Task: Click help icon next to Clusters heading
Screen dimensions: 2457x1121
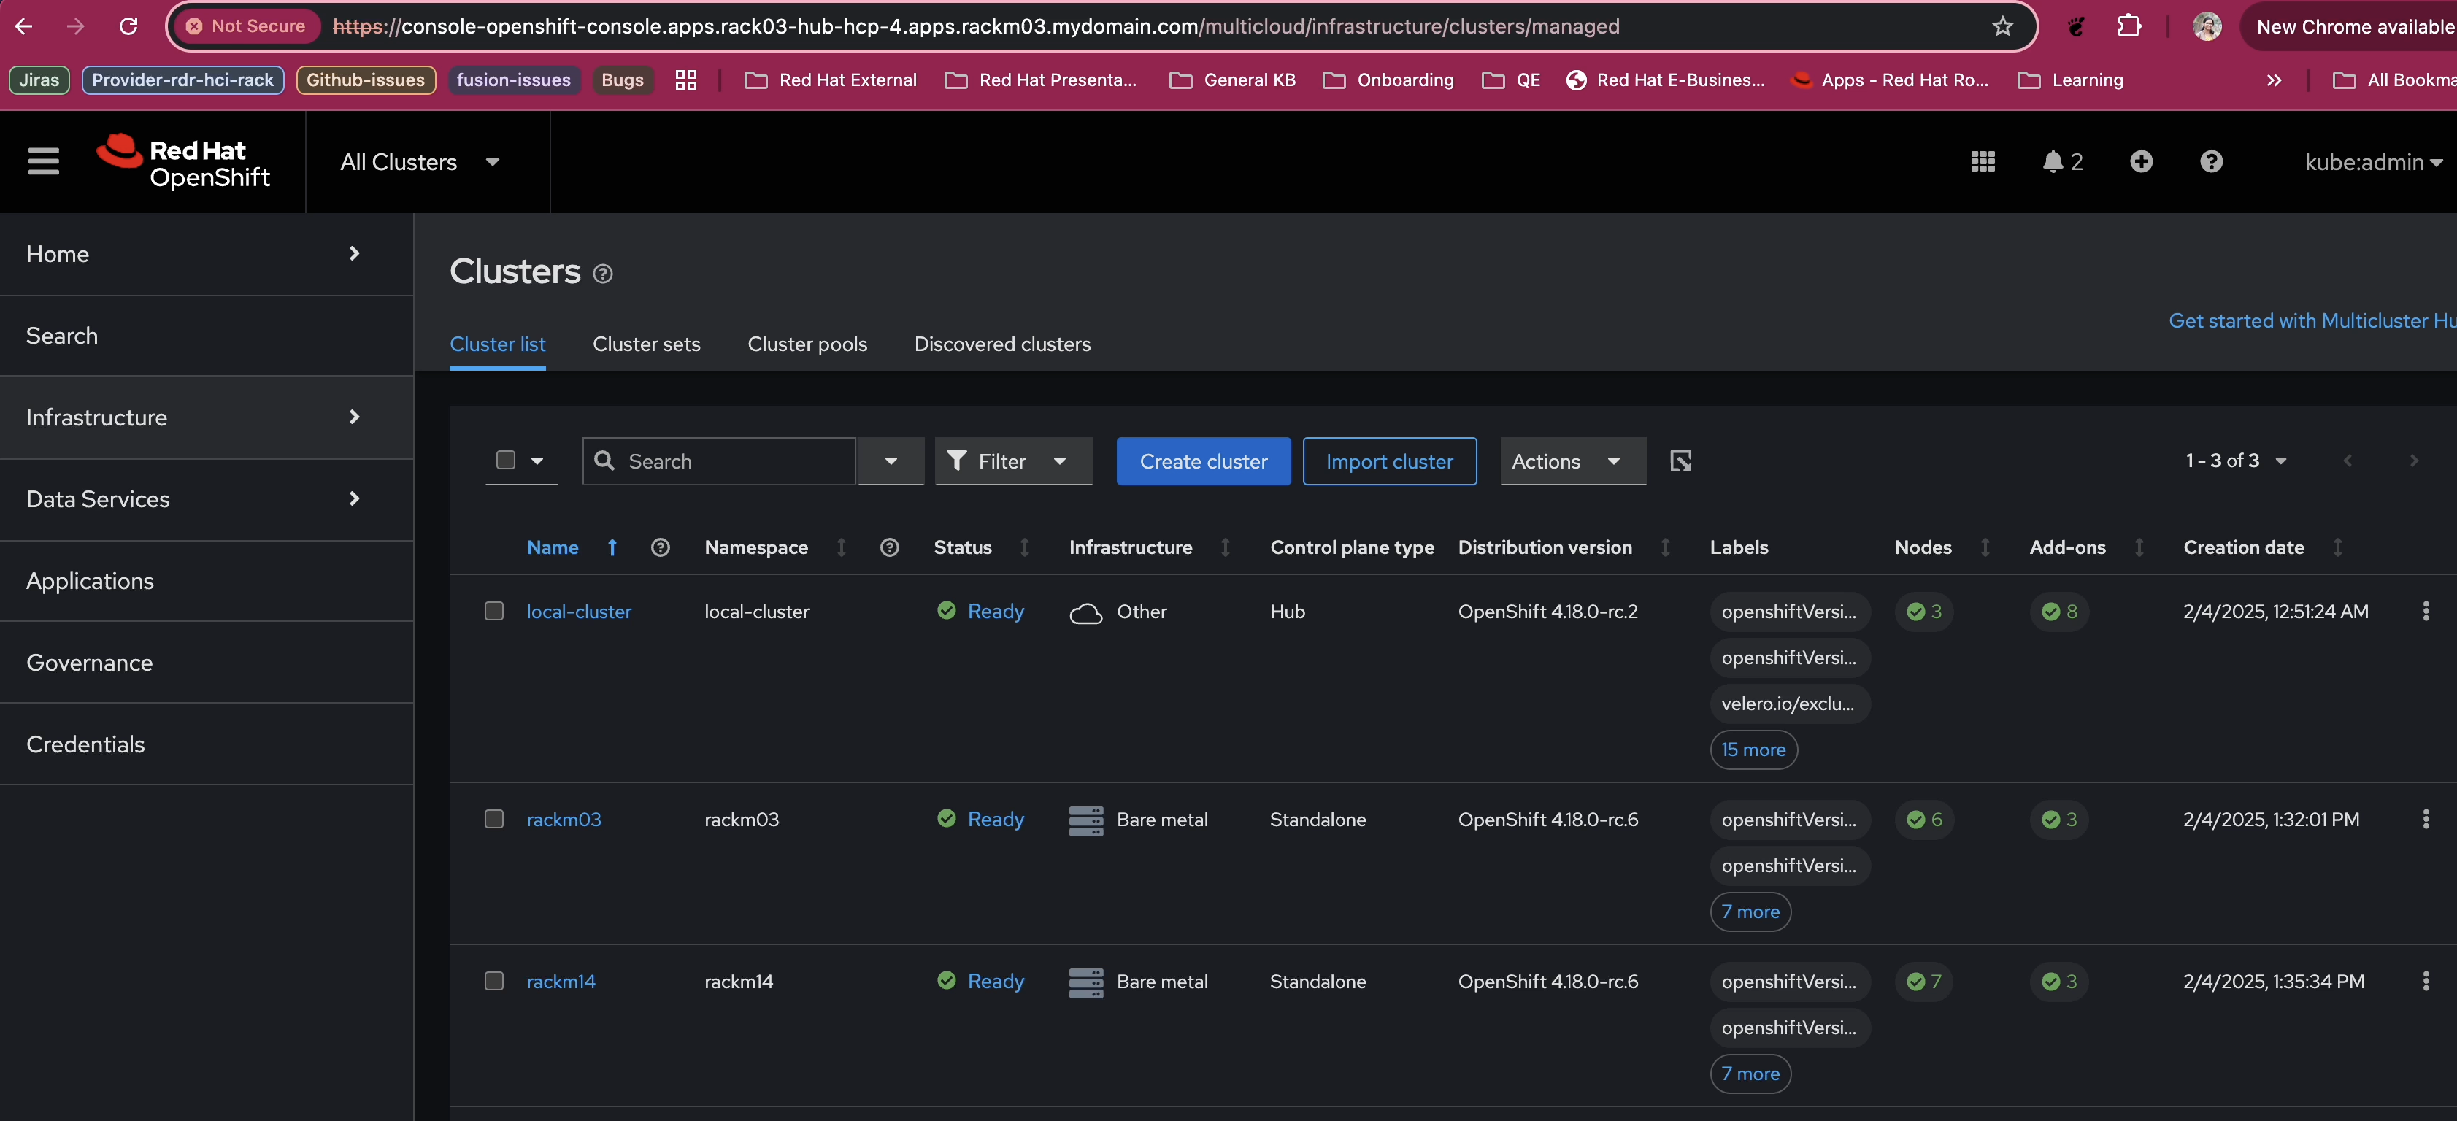Action: (x=603, y=274)
